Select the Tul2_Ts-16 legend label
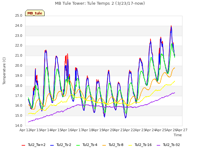This screenshot has height=151, width=201. (x=143, y=145)
